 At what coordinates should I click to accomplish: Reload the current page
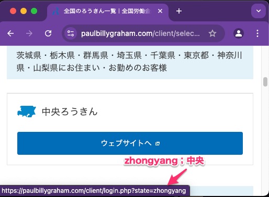coord(48,33)
